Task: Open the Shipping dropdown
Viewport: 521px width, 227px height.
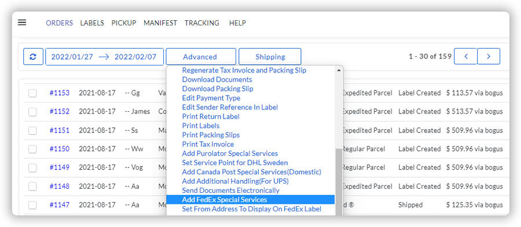Action: [270, 57]
